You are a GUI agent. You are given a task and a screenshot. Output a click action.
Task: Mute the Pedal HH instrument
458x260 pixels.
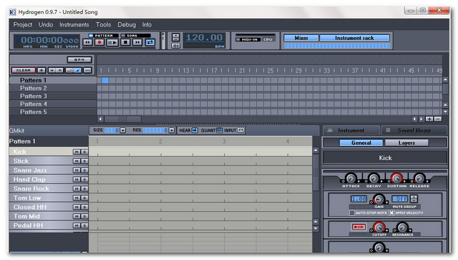pos(77,226)
